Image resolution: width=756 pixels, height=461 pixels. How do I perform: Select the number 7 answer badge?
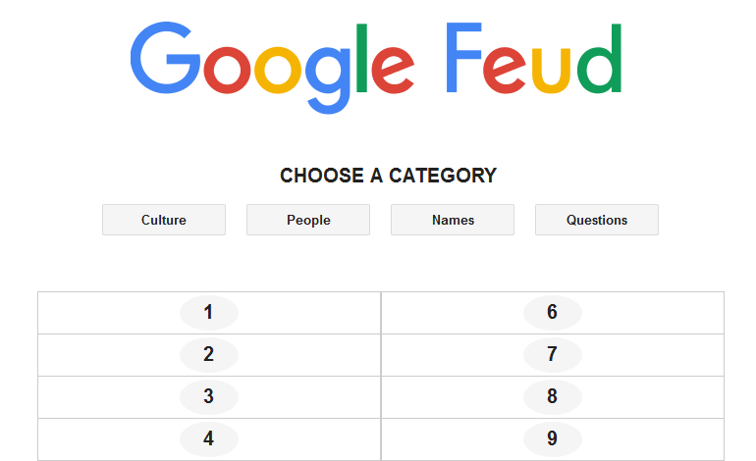(553, 355)
